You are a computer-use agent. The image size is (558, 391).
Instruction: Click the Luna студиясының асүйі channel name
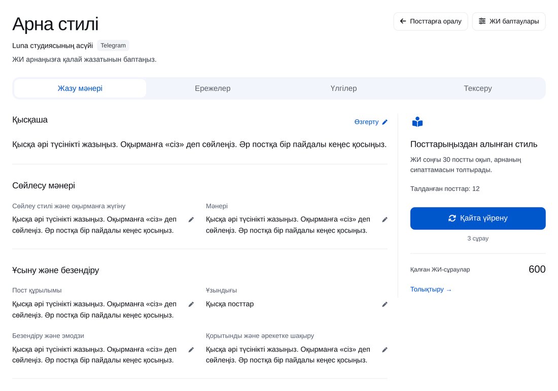click(x=53, y=46)
